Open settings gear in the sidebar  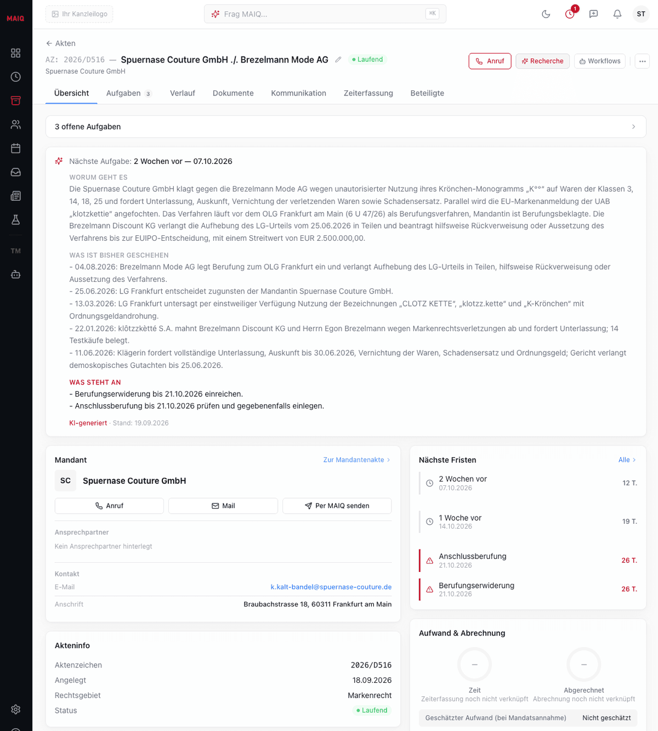16,709
